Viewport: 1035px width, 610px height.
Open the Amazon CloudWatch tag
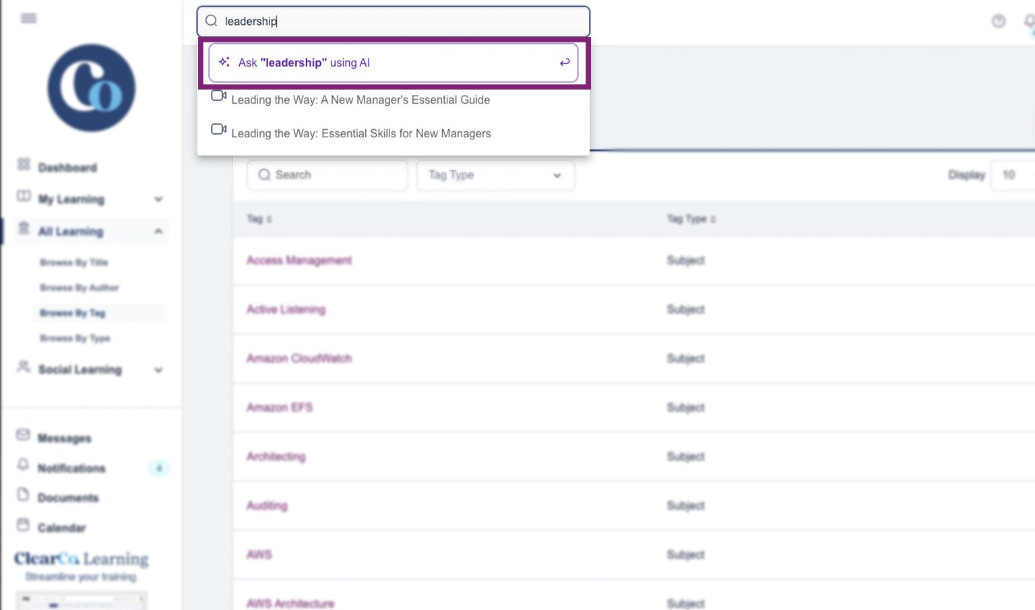click(x=299, y=358)
